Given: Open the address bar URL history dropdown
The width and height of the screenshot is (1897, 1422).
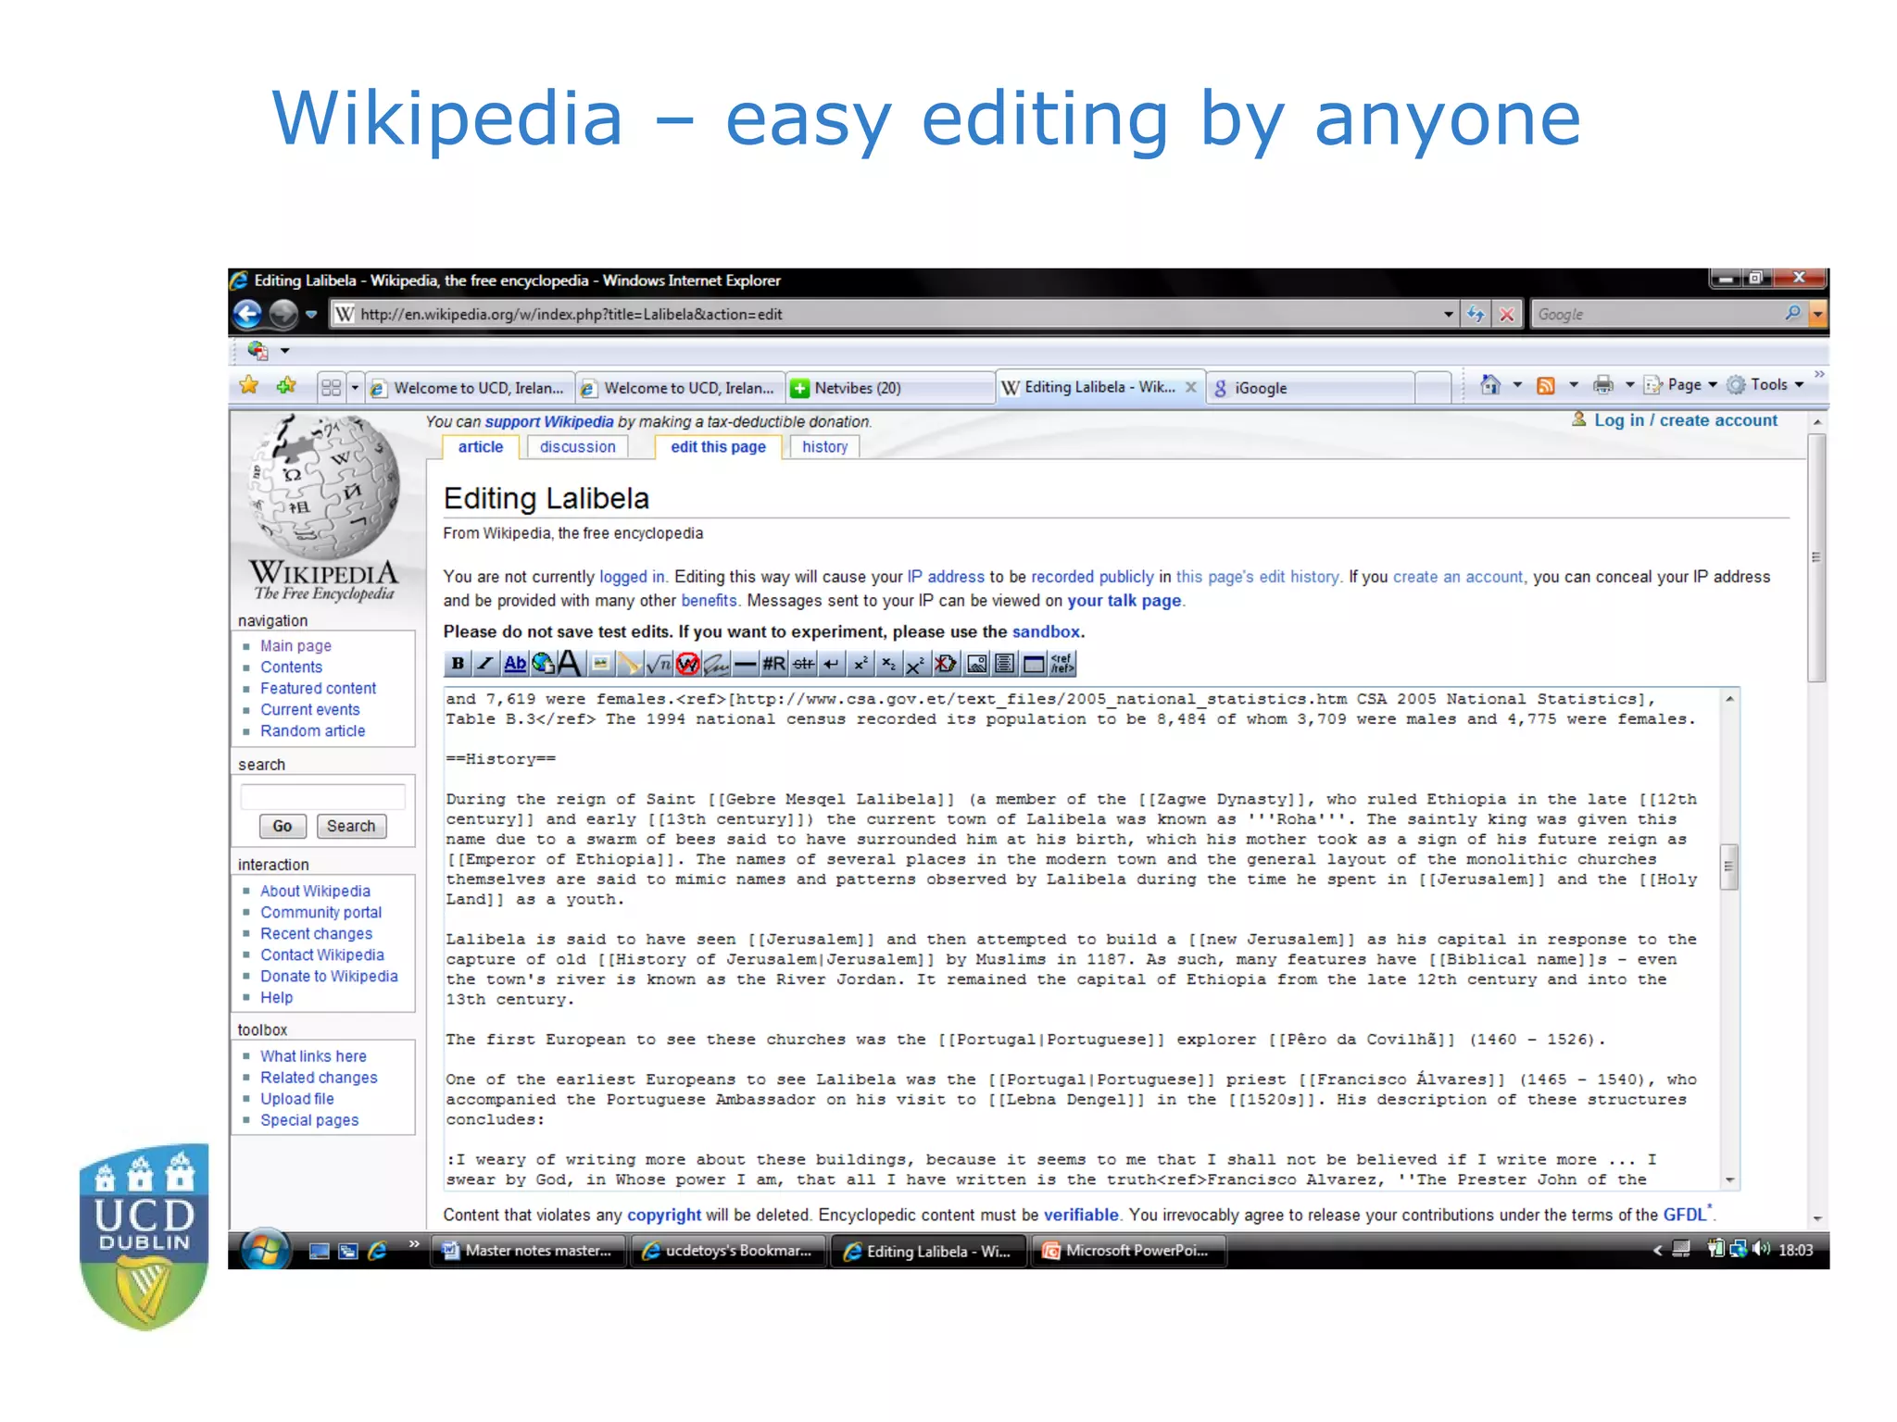Looking at the screenshot, I should pyautogui.click(x=1449, y=314).
